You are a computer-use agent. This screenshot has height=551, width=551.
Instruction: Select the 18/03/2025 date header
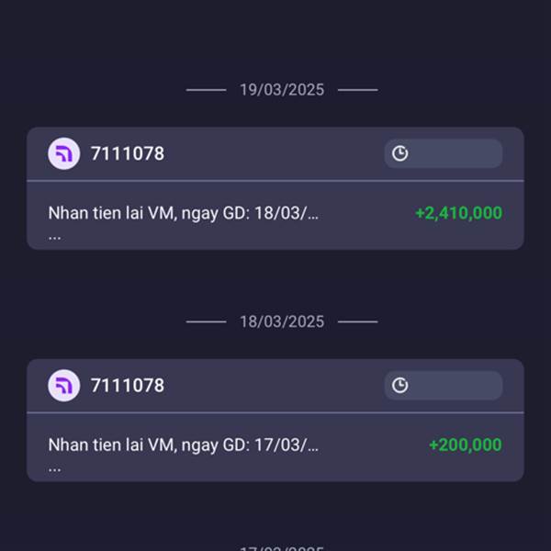(282, 321)
